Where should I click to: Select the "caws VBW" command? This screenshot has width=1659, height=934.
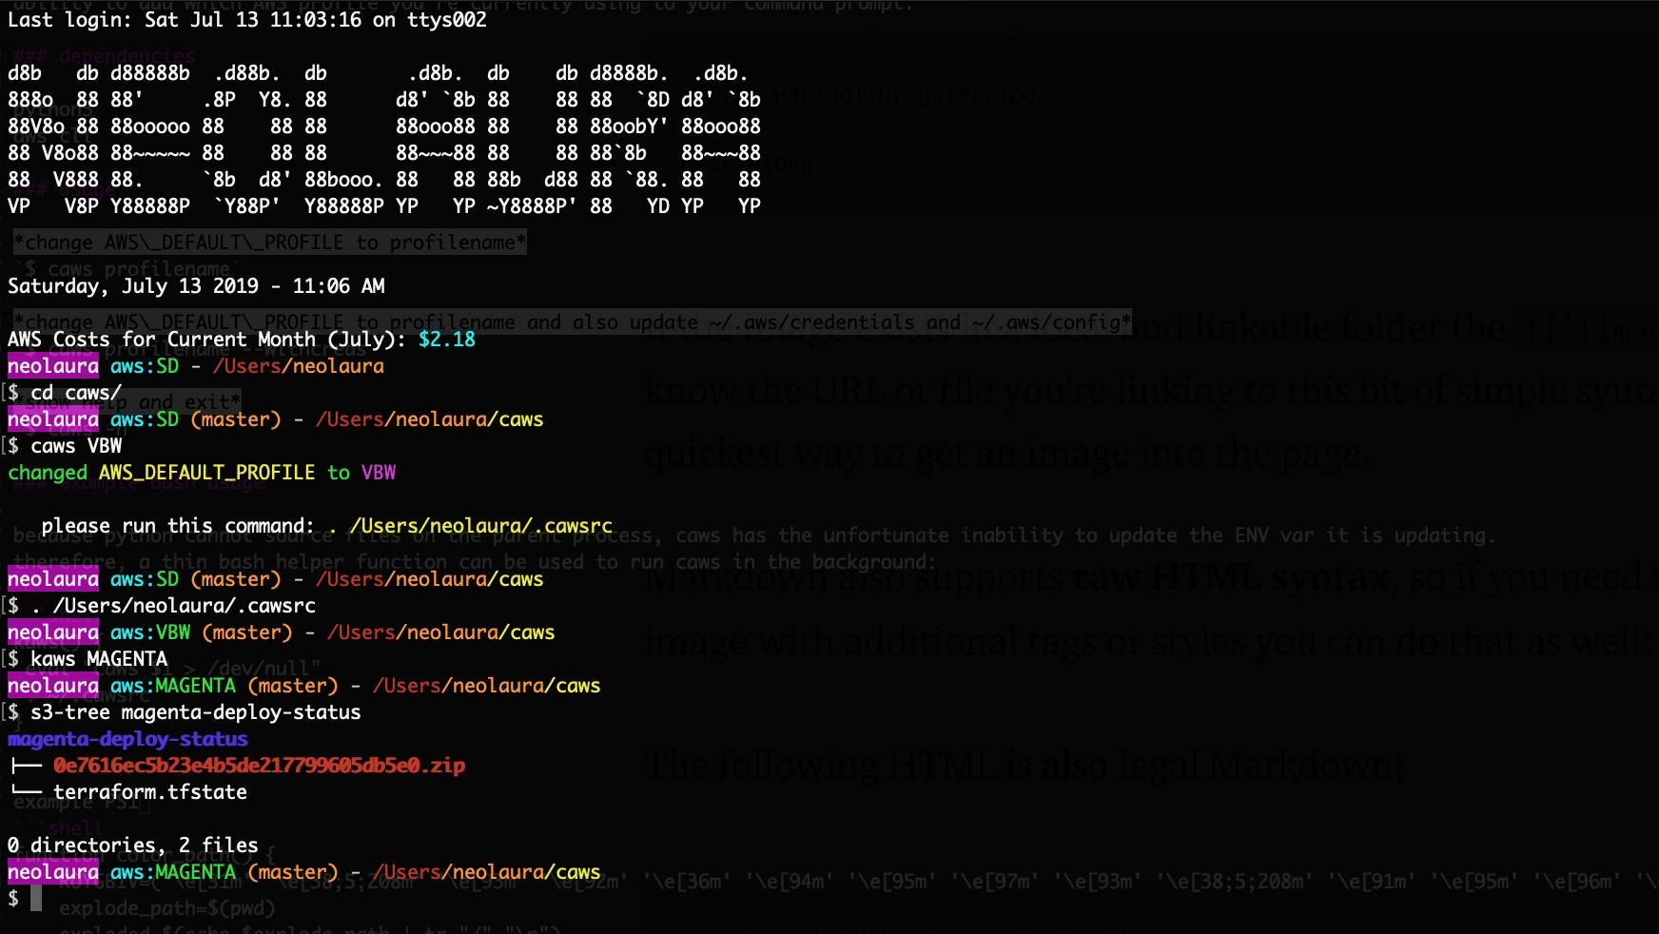tap(76, 446)
